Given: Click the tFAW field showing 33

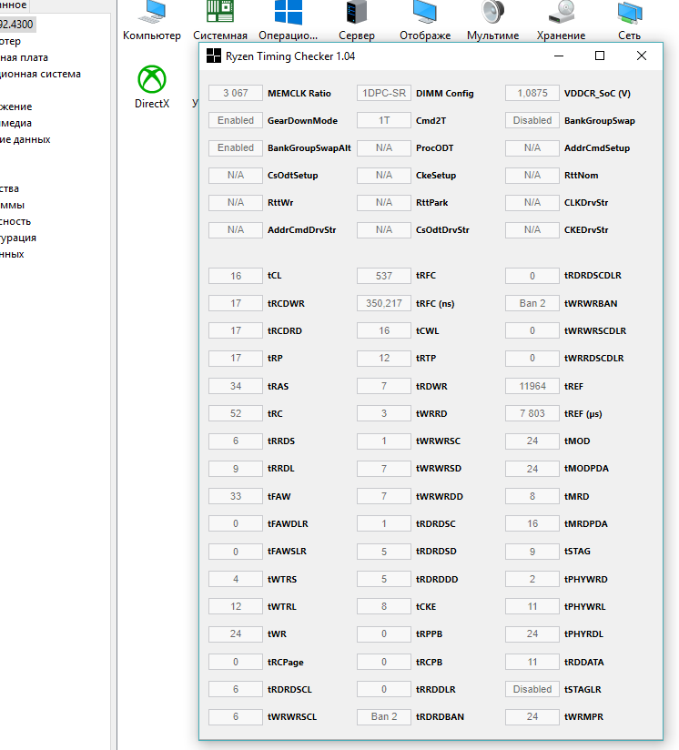Looking at the screenshot, I should pos(236,496).
